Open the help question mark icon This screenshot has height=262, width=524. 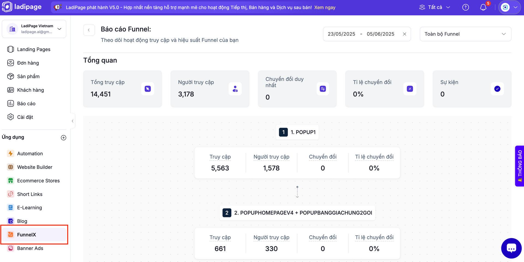pos(466,7)
